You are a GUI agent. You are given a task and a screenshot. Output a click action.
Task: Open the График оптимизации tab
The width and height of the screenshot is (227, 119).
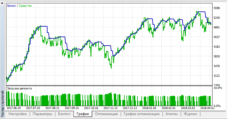click(x=141, y=114)
